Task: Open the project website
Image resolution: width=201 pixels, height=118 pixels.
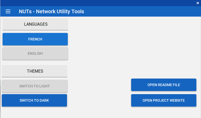Action: (x=164, y=100)
